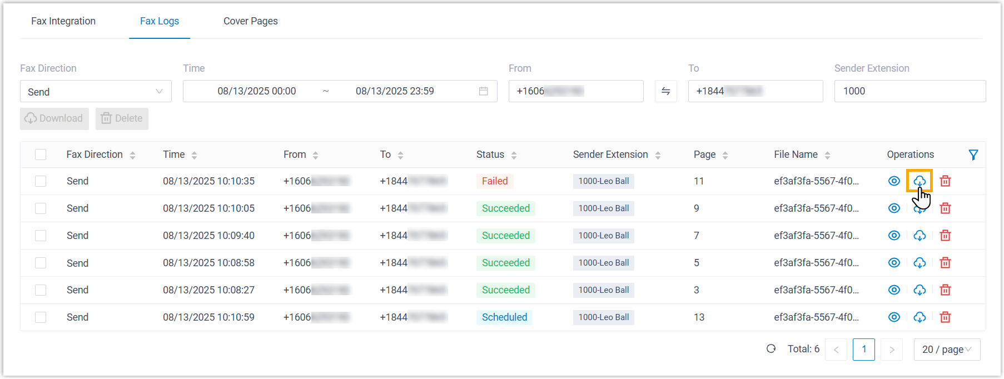
Task: Sort table by Status column
Action: 514,156
